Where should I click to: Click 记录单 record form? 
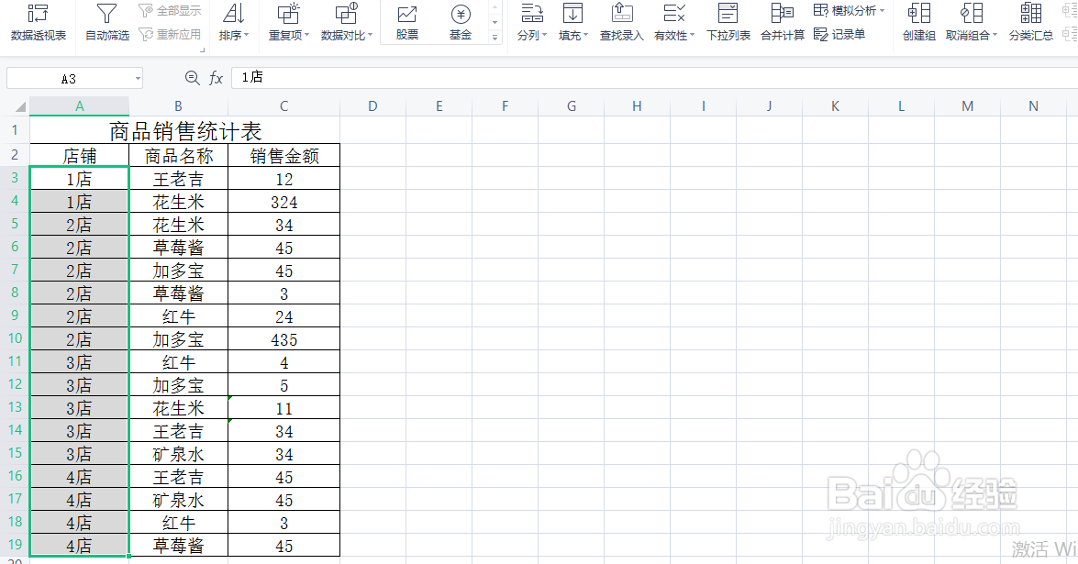(x=839, y=34)
